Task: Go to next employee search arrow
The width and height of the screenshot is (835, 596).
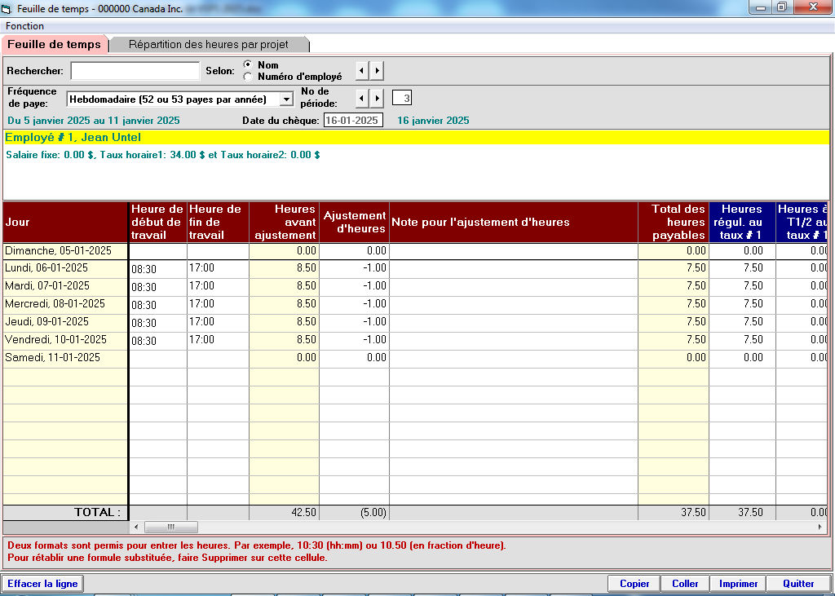Action: point(377,71)
